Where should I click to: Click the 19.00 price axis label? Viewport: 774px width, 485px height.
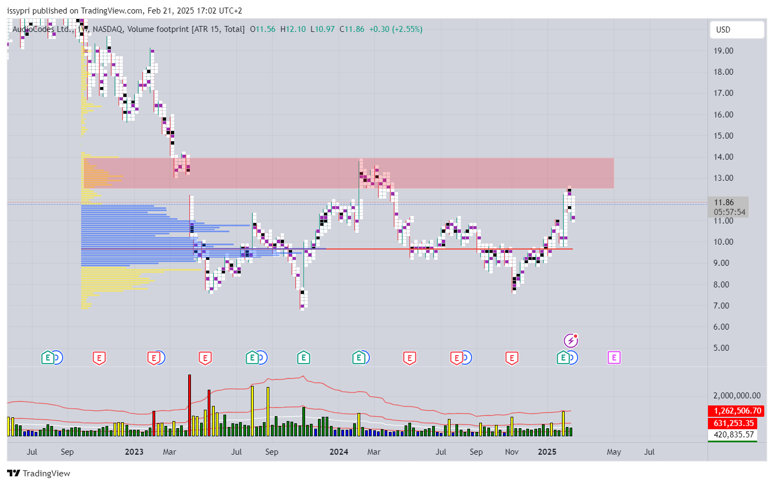coord(723,51)
